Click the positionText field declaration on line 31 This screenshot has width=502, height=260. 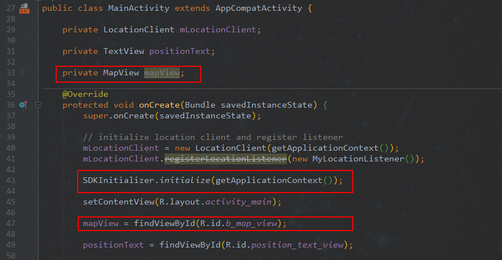pos(180,51)
